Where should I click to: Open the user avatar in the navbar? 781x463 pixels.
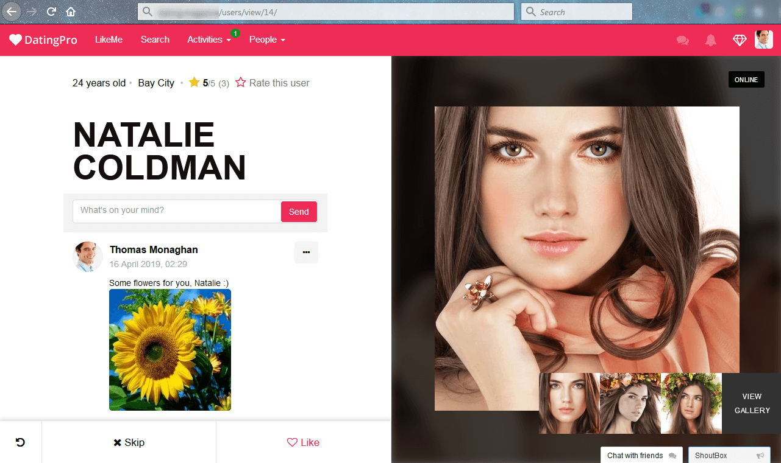763,40
